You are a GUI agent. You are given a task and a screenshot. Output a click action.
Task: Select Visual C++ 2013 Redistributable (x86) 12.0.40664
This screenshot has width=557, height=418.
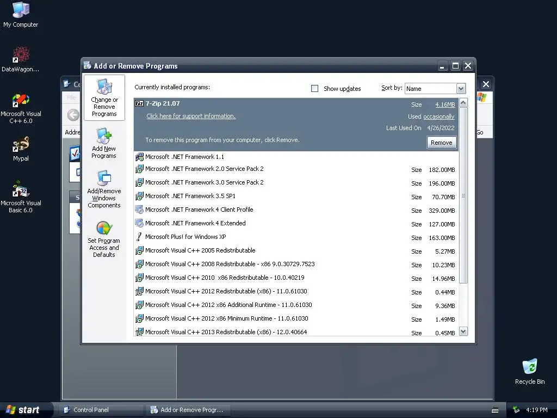[296, 331]
